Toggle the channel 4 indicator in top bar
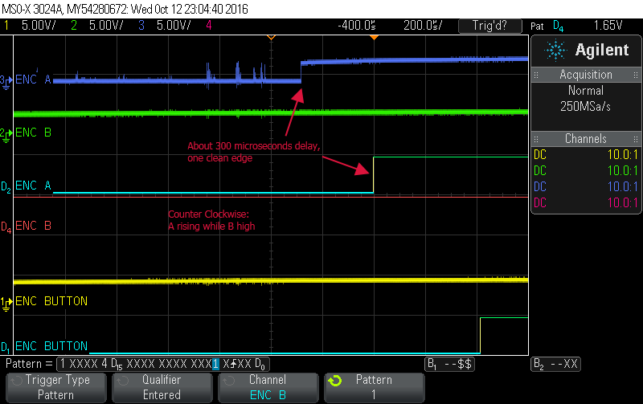 207,25
